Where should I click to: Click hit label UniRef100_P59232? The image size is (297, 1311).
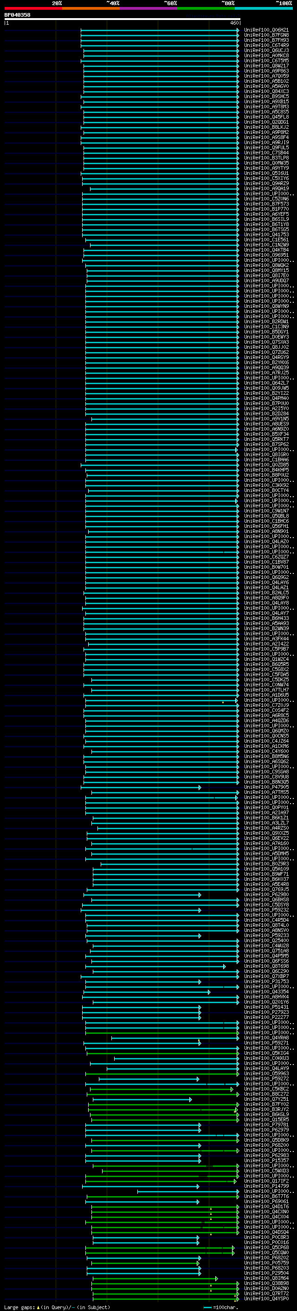[x=266, y=910]
